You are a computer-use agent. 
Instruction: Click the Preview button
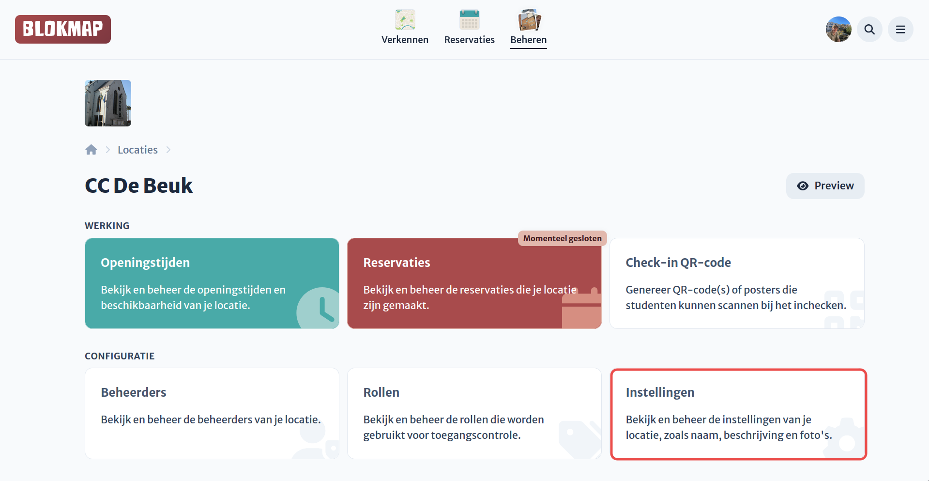(825, 186)
